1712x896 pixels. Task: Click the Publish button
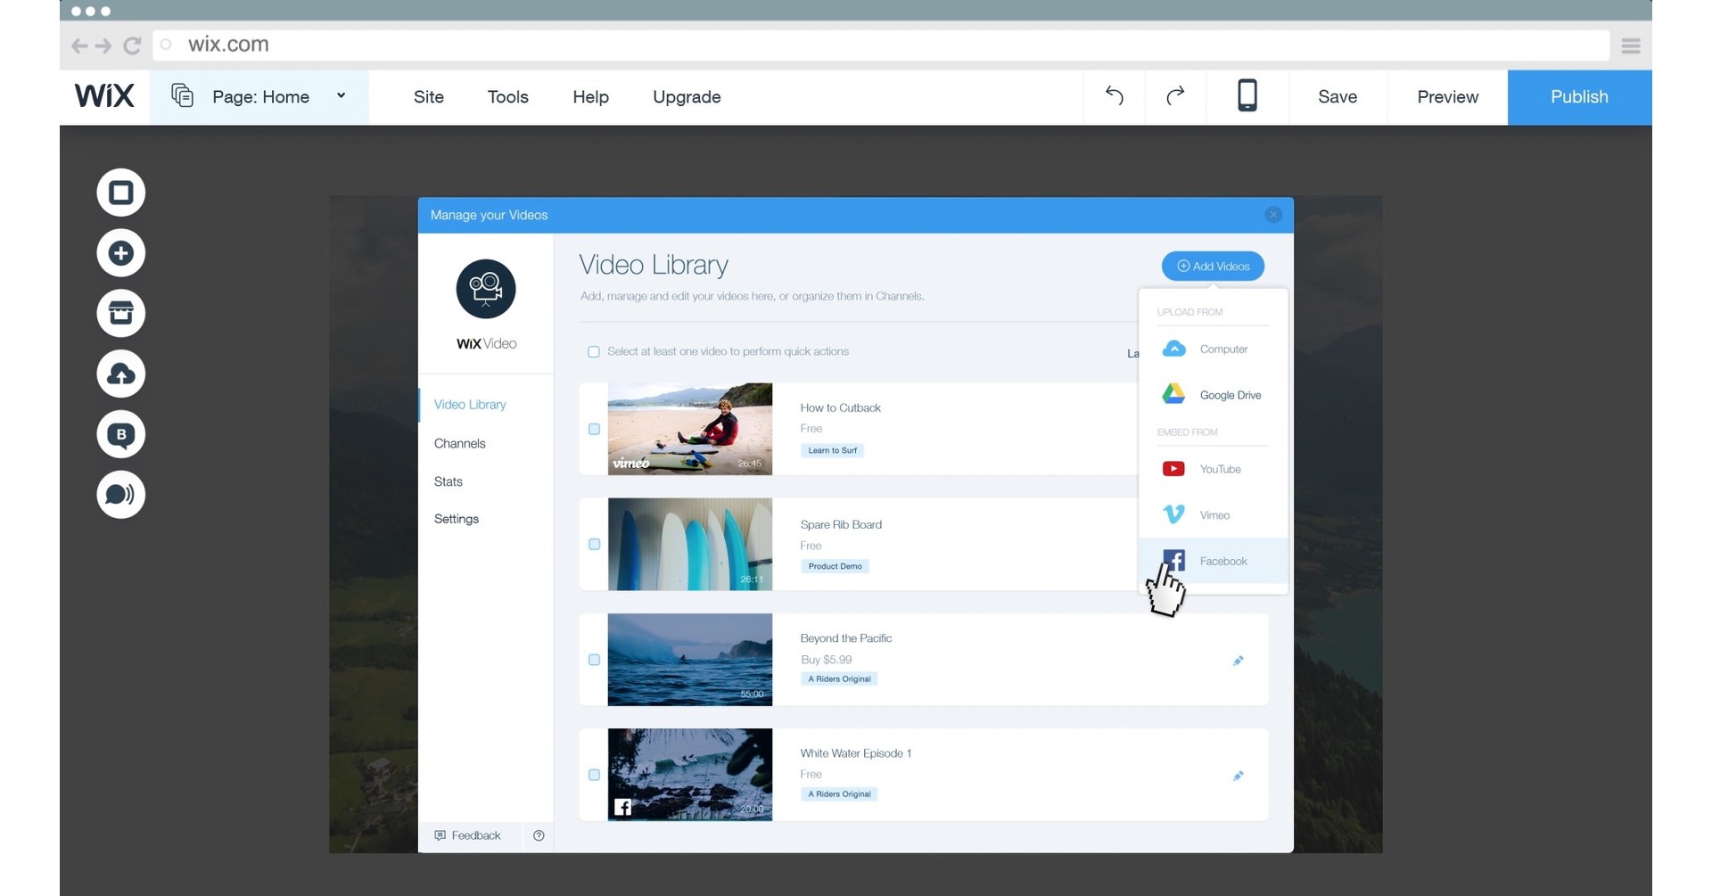pos(1578,97)
